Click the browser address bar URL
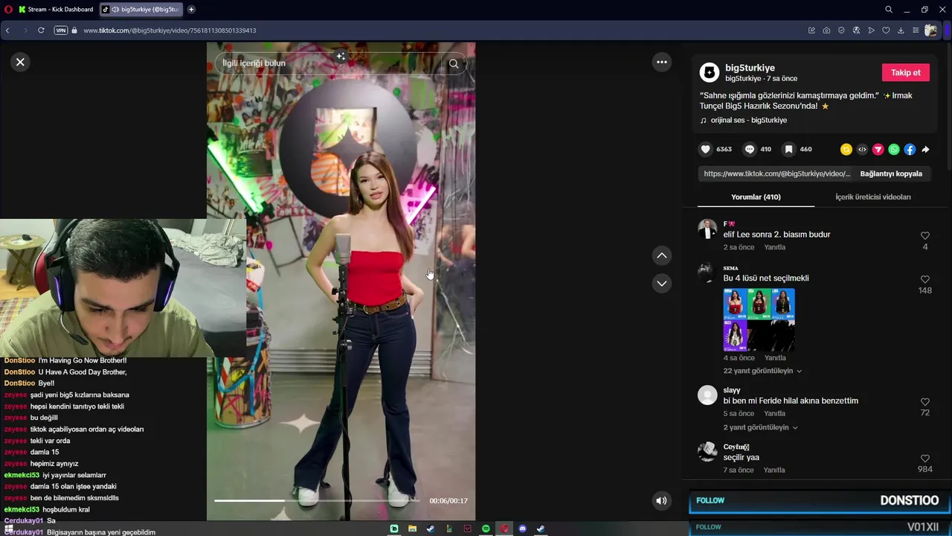 coord(170,31)
